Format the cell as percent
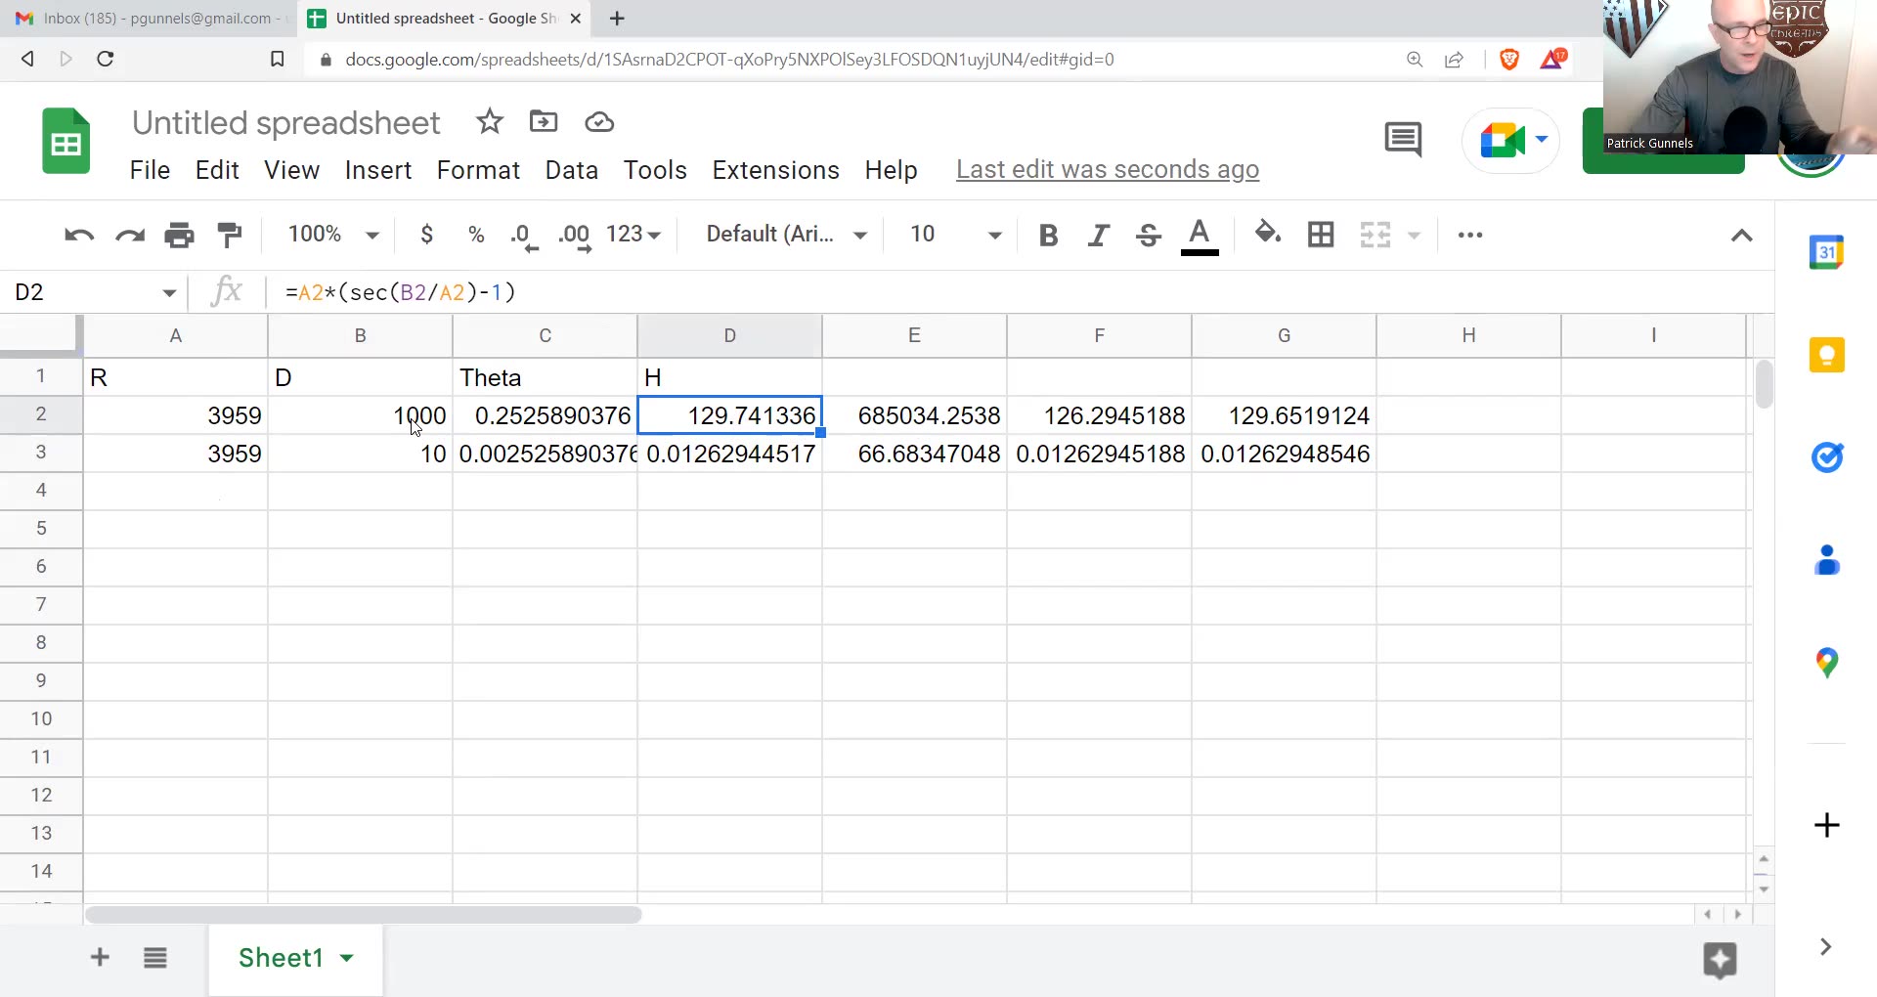 click(x=476, y=235)
